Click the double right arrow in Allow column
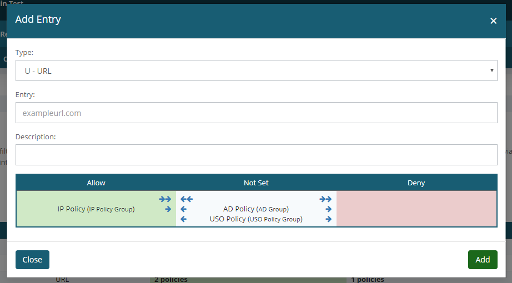This screenshot has width=512, height=283. pos(165,199)
